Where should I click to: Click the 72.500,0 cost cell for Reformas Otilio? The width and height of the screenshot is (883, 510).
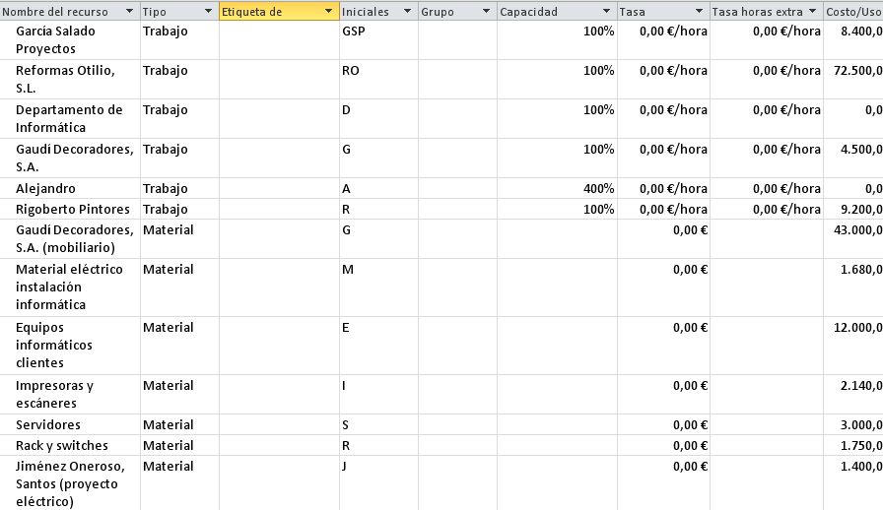pos(853,71)
